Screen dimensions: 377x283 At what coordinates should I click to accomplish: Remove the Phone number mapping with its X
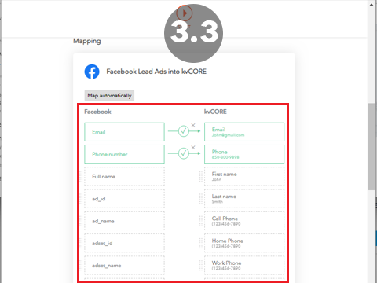click(x=193, y=148)
